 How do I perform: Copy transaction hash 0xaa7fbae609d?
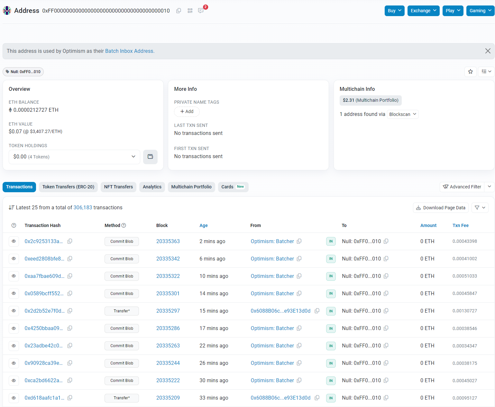click(x=70, y=276)
